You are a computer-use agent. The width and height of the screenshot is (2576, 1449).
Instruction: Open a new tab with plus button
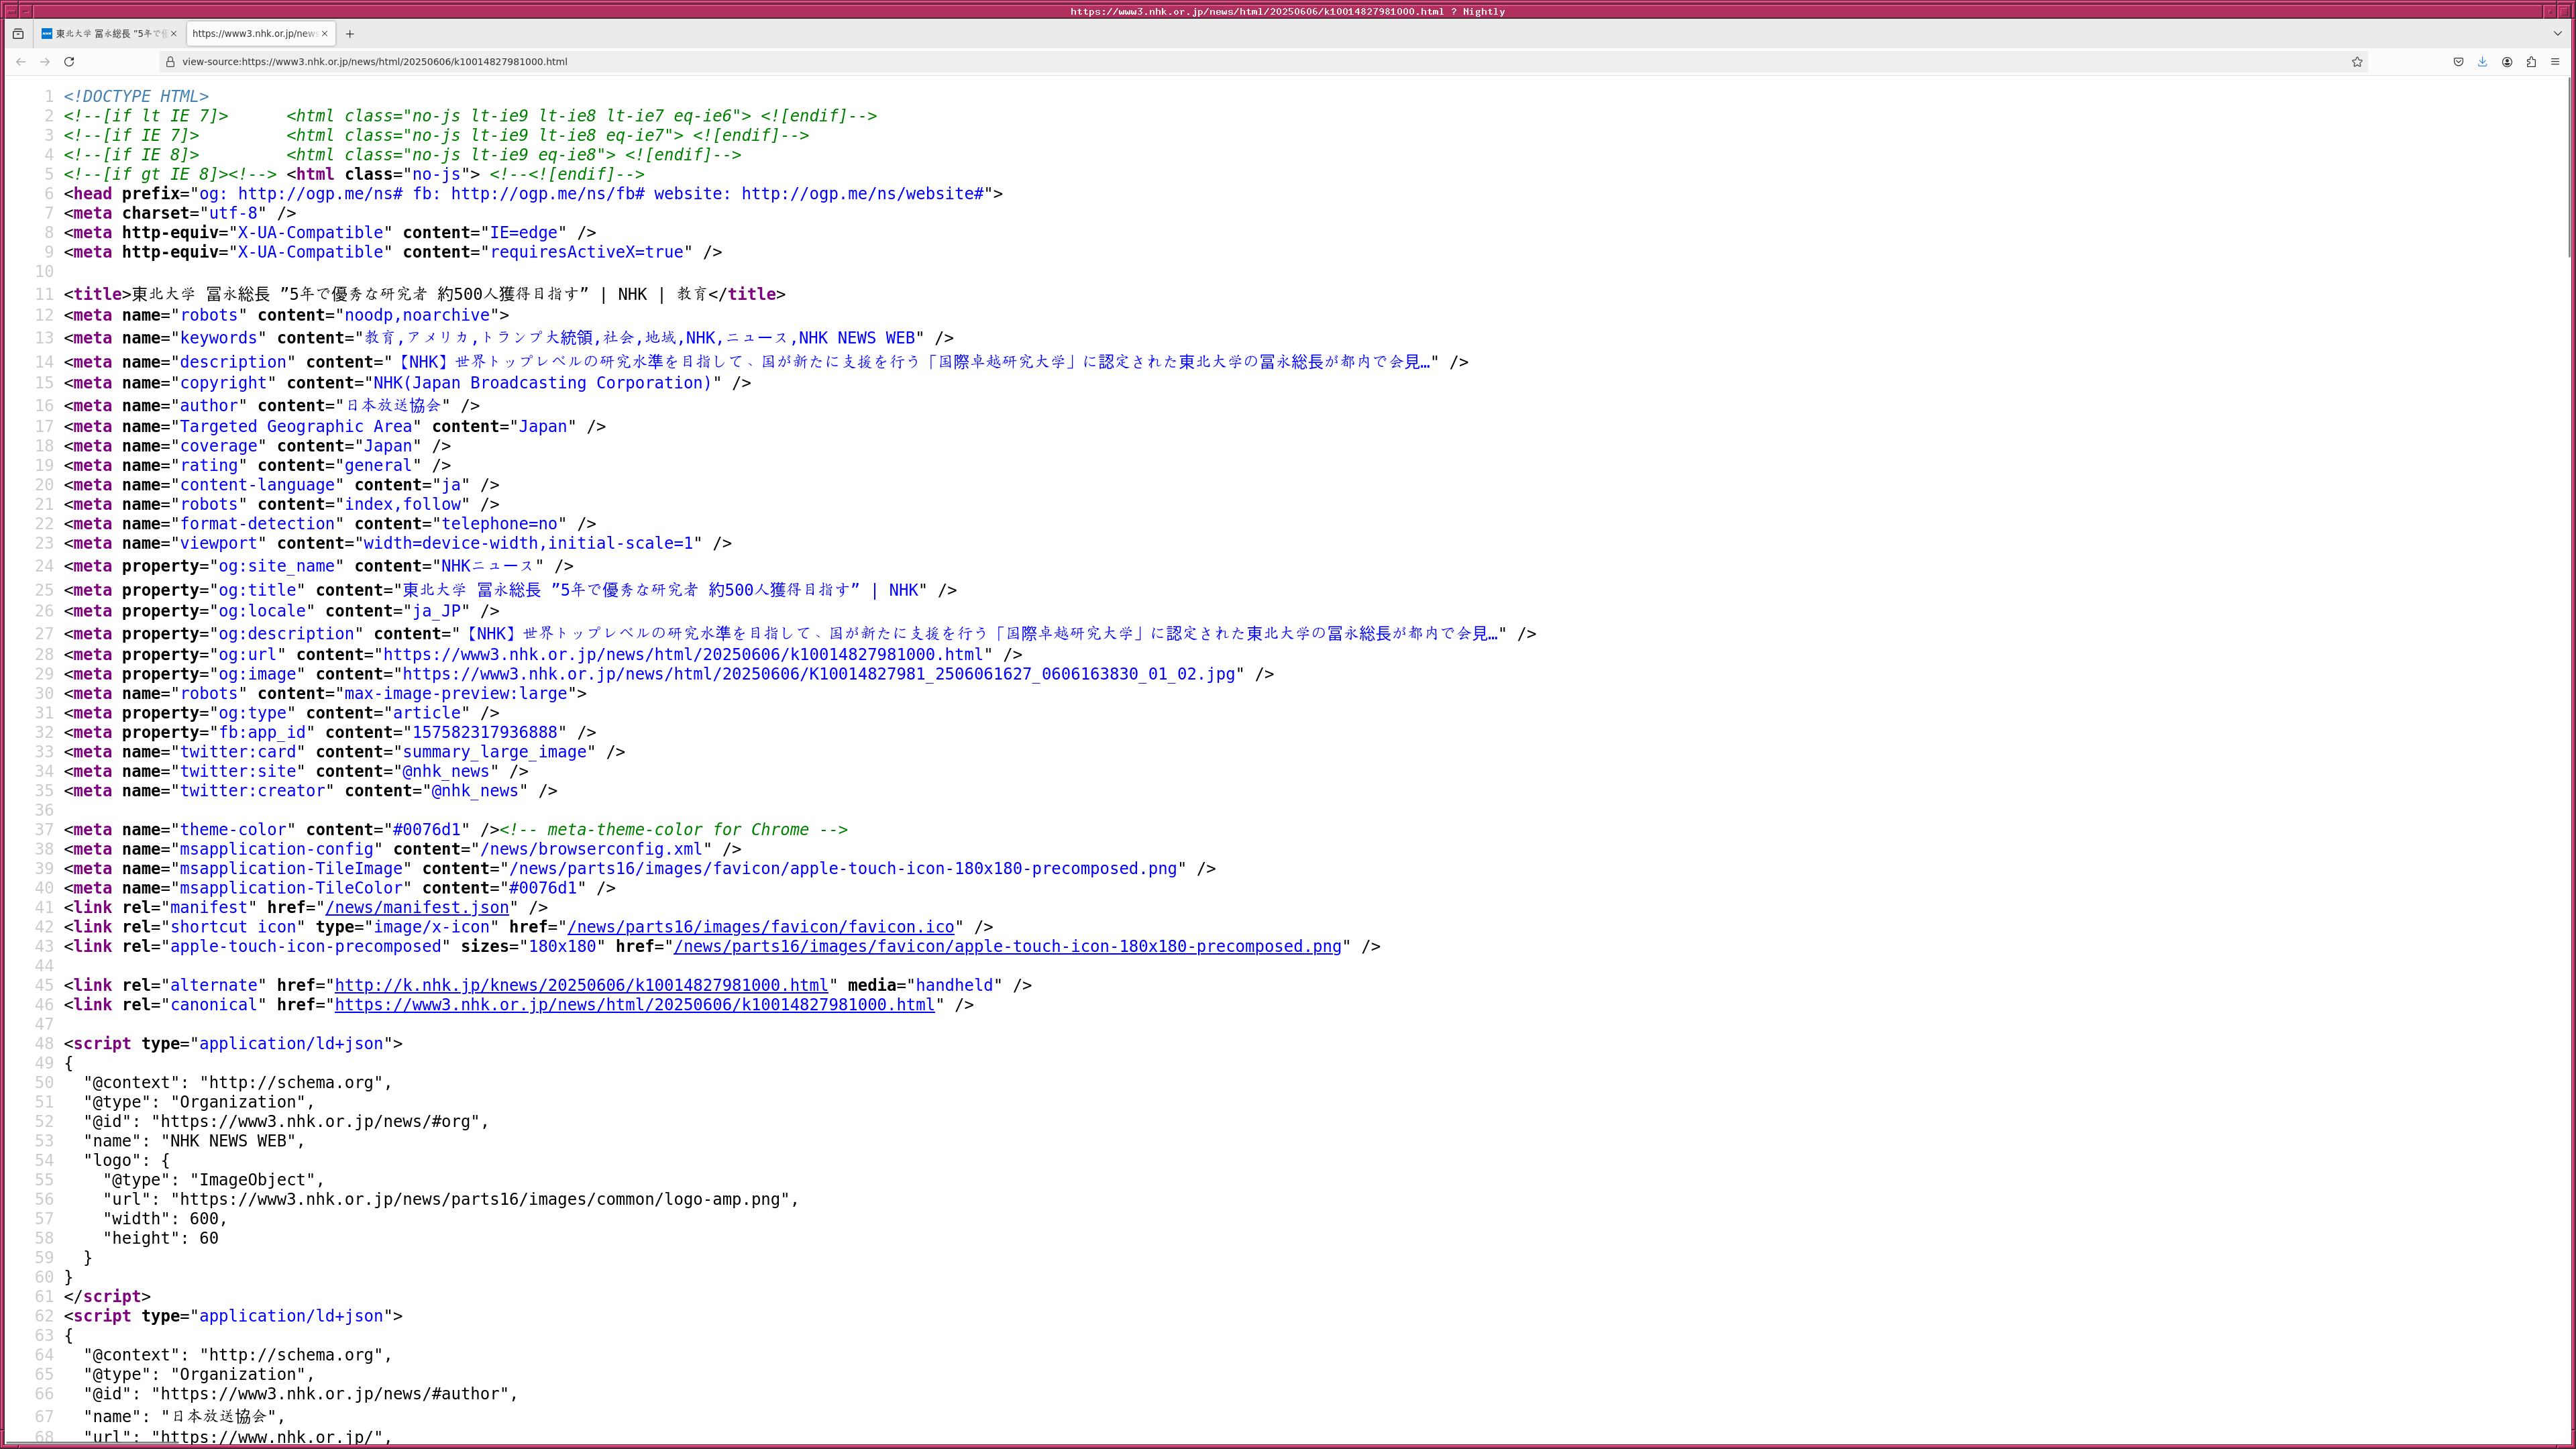(x=350, y=34)
